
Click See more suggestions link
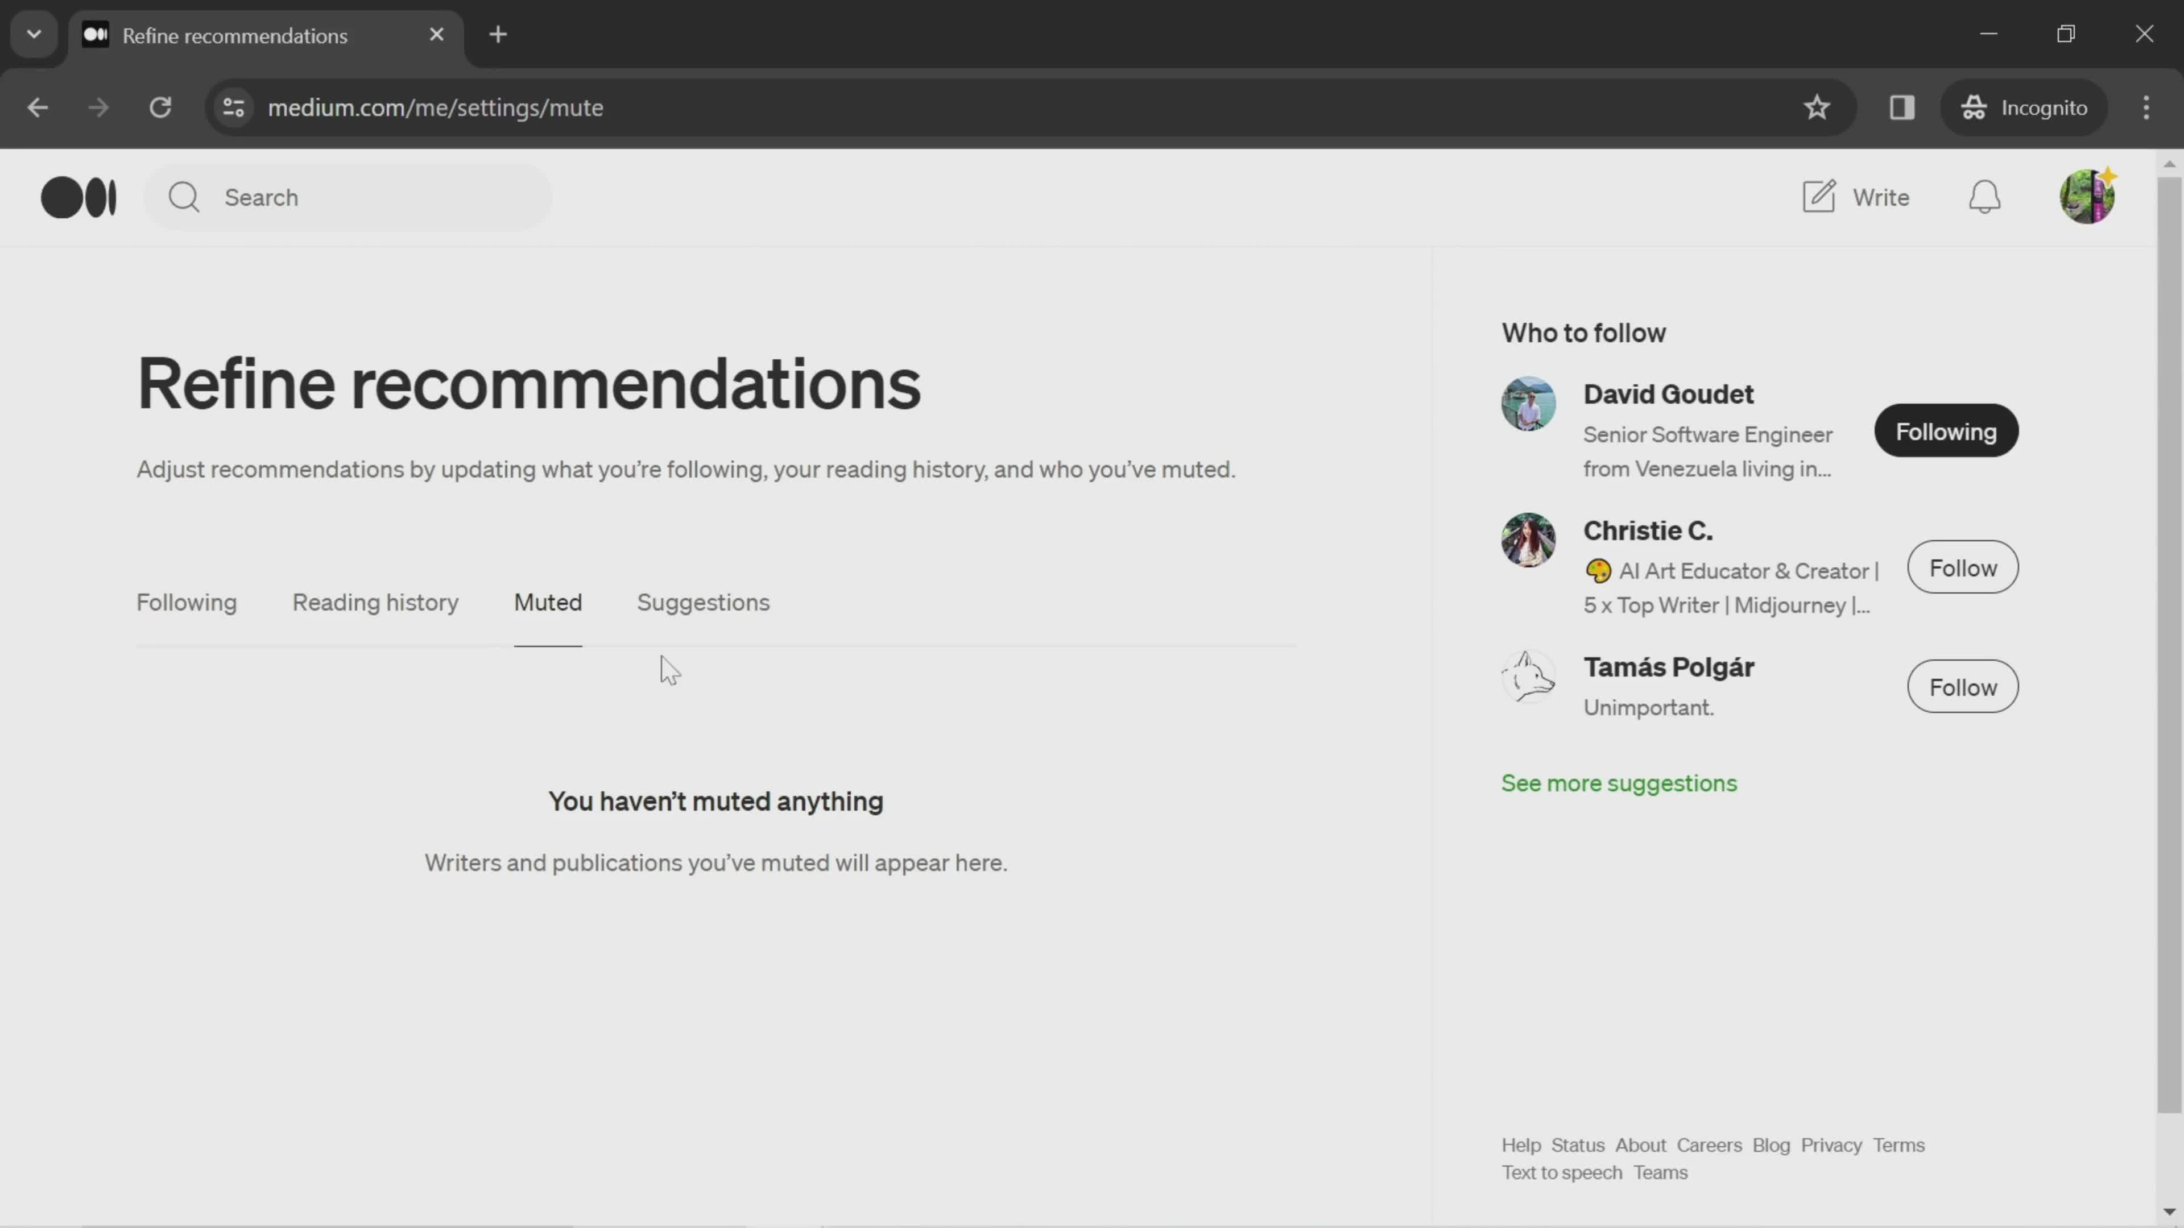point(1620,783)
